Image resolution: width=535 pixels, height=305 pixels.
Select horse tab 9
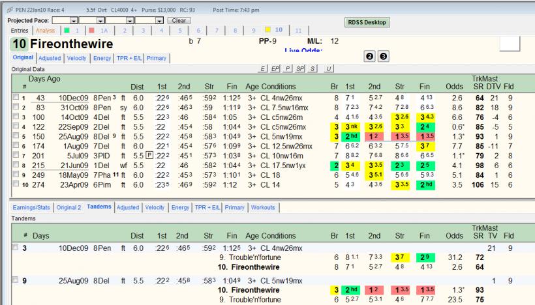pos(254,31)
